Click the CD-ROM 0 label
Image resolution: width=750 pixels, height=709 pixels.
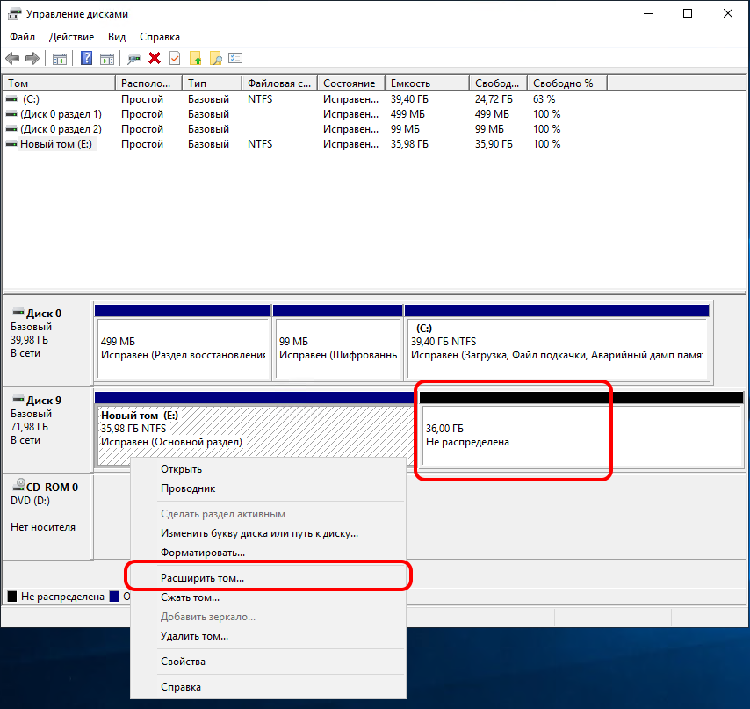click(52, 487)
